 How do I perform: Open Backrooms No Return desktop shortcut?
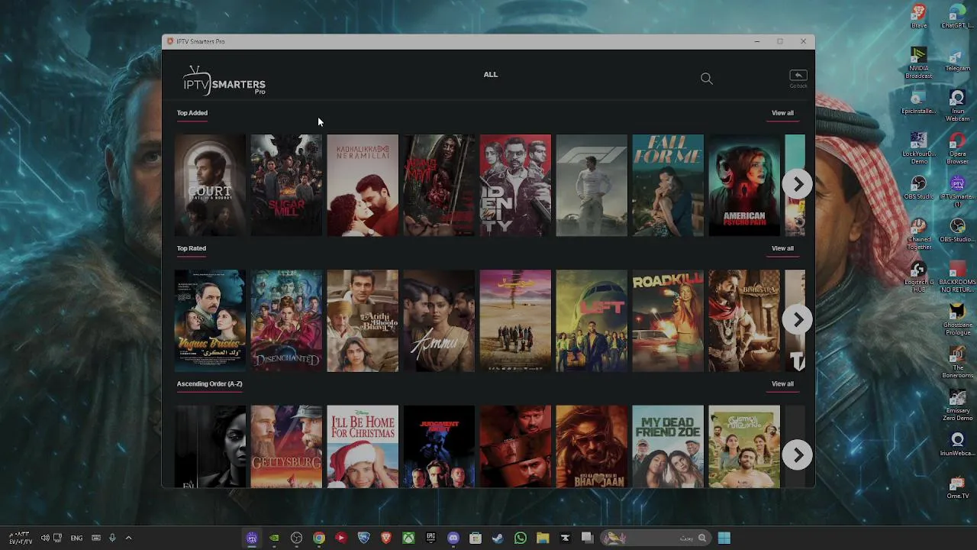[x=957, y=277]
